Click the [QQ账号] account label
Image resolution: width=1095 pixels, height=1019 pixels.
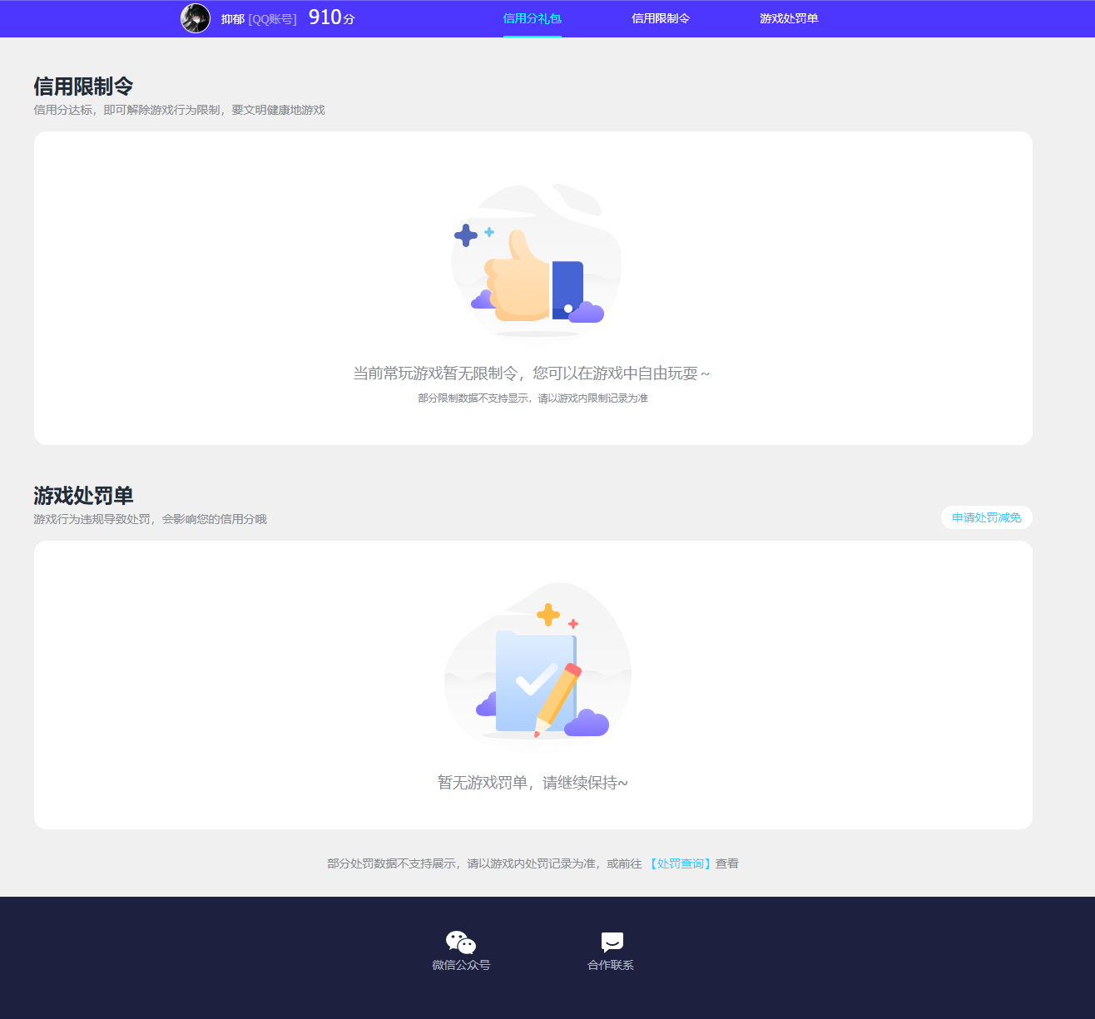pos(272,19)
